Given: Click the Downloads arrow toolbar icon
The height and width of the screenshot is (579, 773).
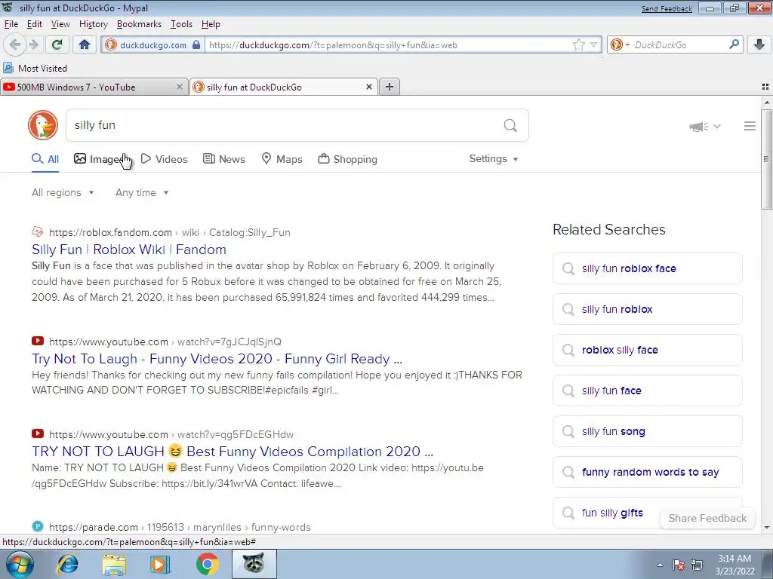Looking at the screenshot, I should point(759,44).
